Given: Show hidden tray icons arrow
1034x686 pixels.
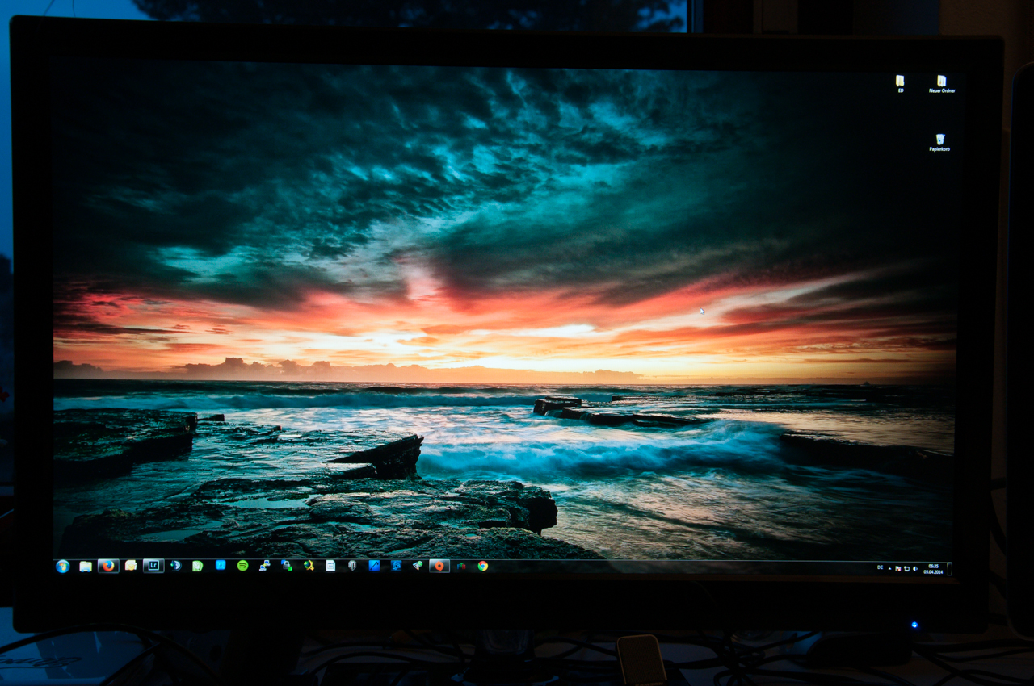Looking at the screenshot, I should pos(889,569).
